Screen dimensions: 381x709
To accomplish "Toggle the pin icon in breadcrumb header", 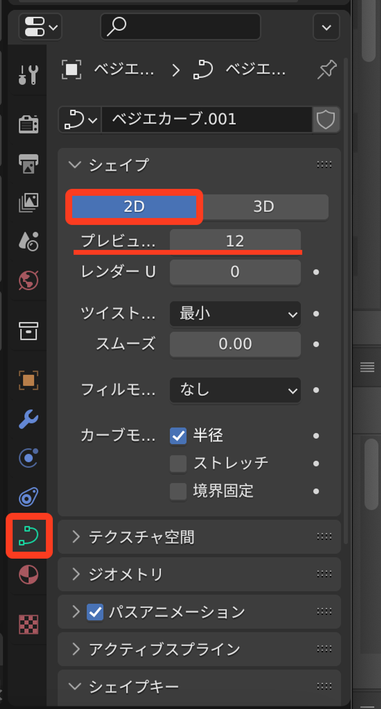I will click(327, 69).
